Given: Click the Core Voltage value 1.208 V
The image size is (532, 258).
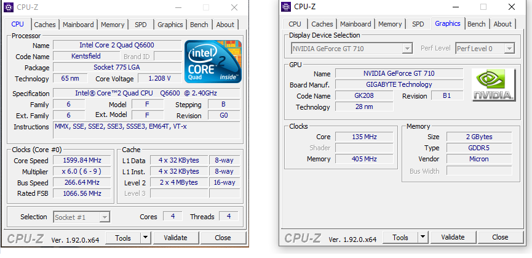Looking at the screenshot, I should [x=159, y=78].
